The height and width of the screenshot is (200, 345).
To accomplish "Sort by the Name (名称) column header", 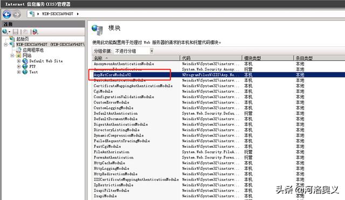I will point(136,58).
